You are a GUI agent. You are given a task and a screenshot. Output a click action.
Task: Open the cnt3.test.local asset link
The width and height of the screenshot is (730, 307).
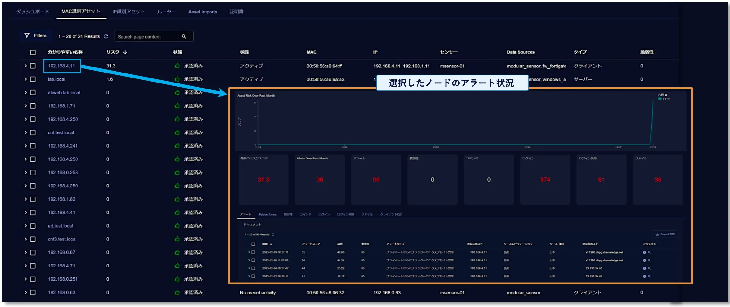[x=62, y=239]
